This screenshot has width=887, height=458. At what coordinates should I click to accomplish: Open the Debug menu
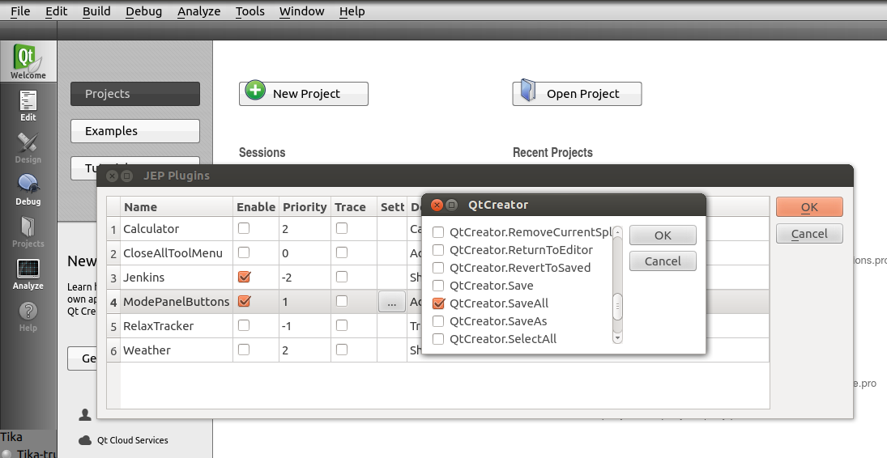[x=143, y=11]
